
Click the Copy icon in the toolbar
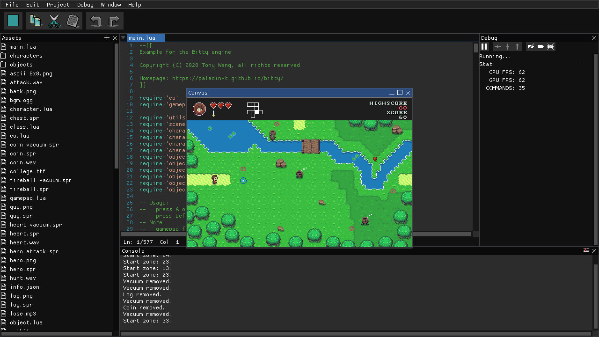click(36, 20)
